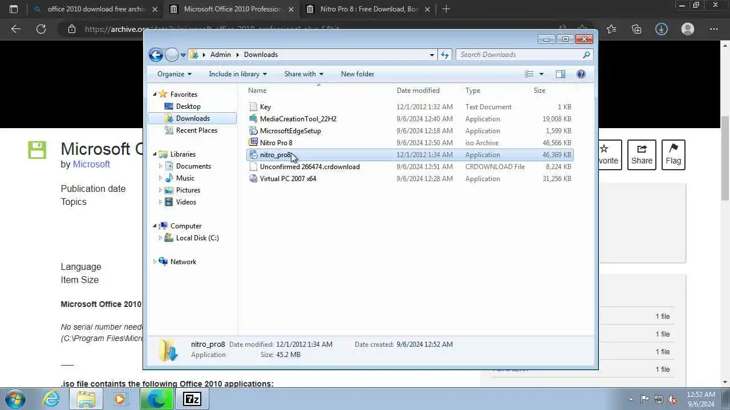Image resolution: width=730 pixels, height=410 pixels.
Task: Select the Key text document icon
Action: 254,107
